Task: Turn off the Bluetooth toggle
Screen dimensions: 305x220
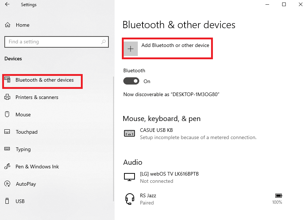Action: pyautogui.click(x=131, y=81)
